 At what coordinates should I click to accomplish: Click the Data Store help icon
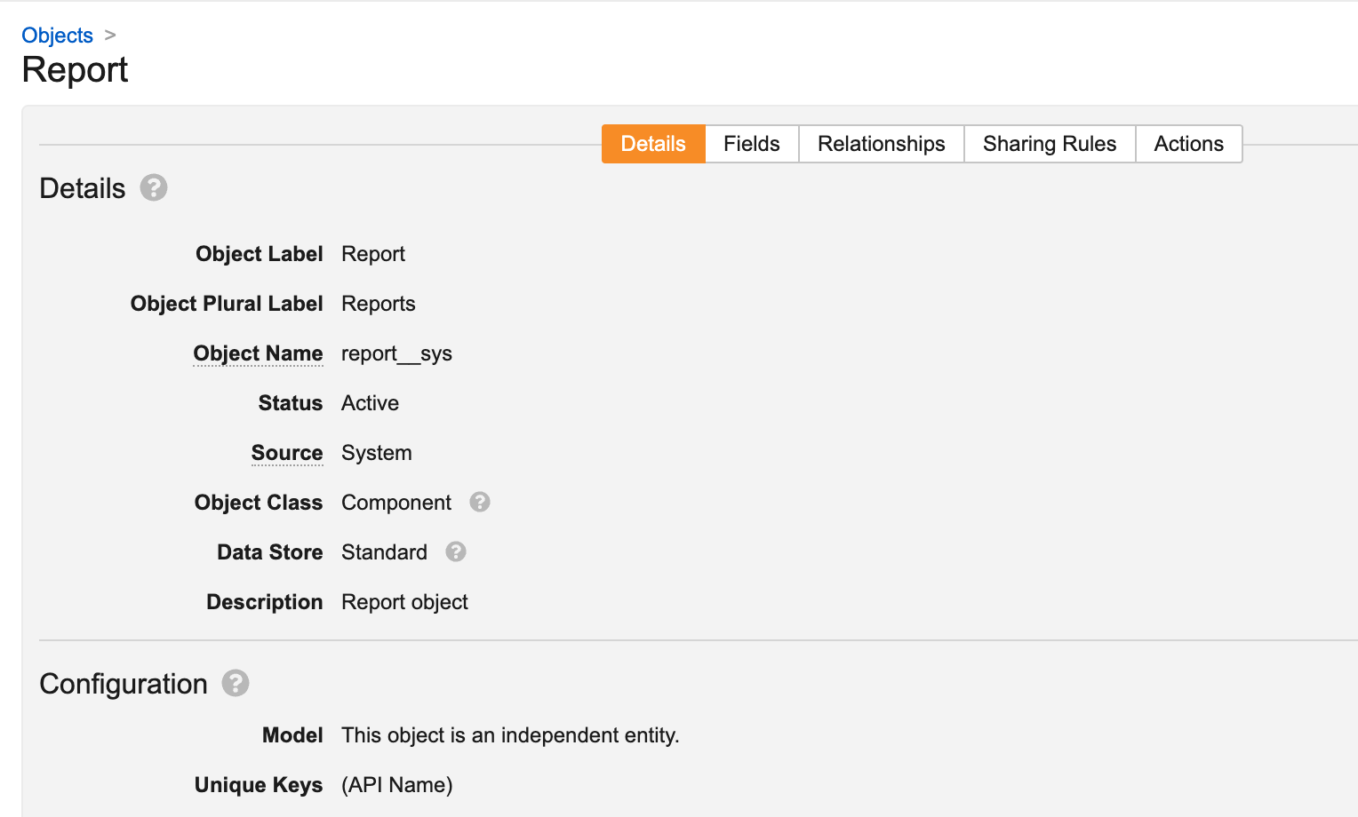(456, 552)
